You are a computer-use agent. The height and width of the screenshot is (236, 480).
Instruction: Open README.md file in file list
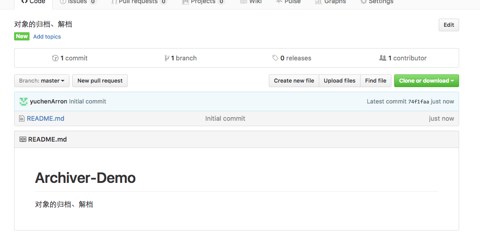coord(45,118)
